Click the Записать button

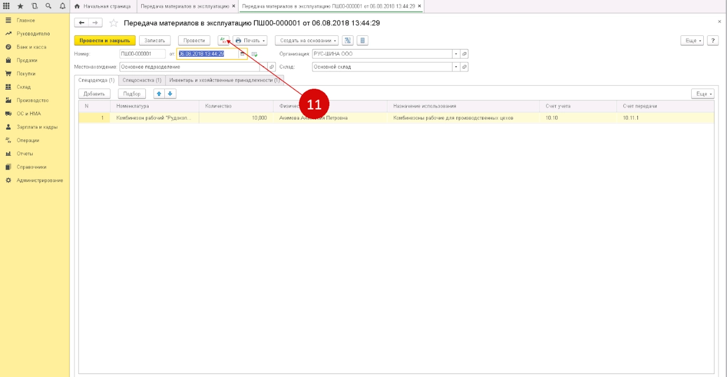[x=155, y=41]
